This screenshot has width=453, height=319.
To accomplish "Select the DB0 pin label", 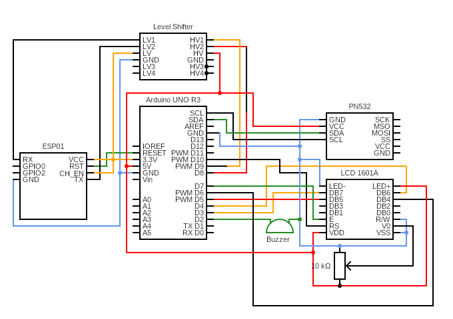I will pos(383,213).
